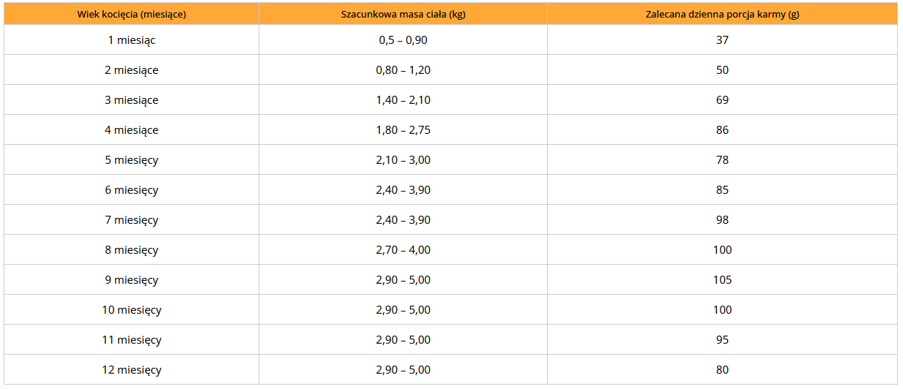Select the '5 miesięcy' age cell
The width and height of the screenshot is (903, 389).
click(132, 160)
